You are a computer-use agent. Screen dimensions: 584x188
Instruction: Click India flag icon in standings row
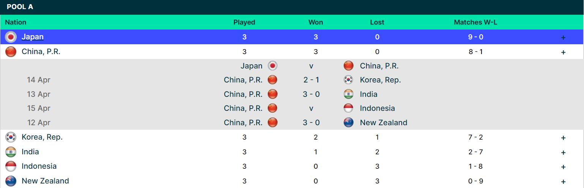(11, 152)
